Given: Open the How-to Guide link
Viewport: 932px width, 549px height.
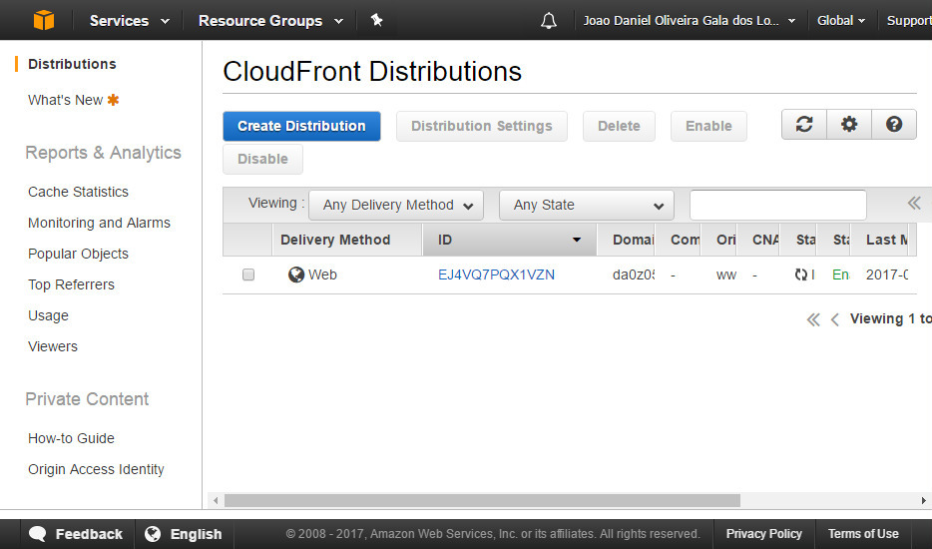Looking at the screenshot, I should (x=71, y=438).
